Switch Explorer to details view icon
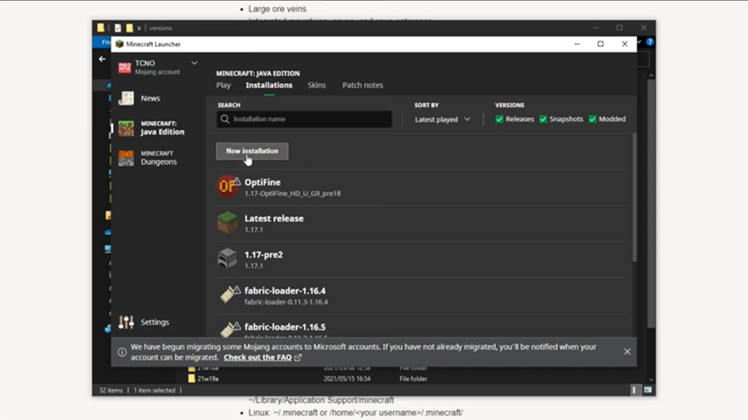This screenshot has width=748, height=420. [634, 390]
